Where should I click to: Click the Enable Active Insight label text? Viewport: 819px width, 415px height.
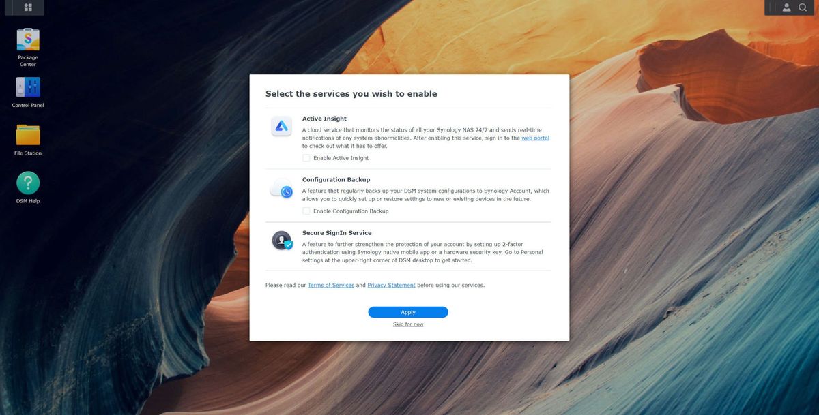(341, 158)
